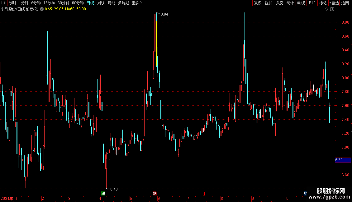
Task: Expand the 更多 more periods menu
Action: [137, 3]
